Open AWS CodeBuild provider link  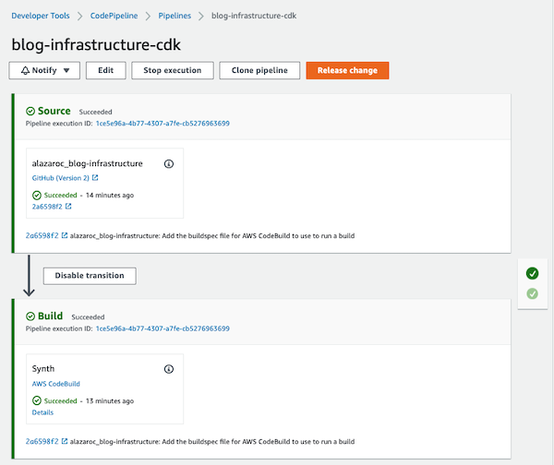tap(55, 384)
